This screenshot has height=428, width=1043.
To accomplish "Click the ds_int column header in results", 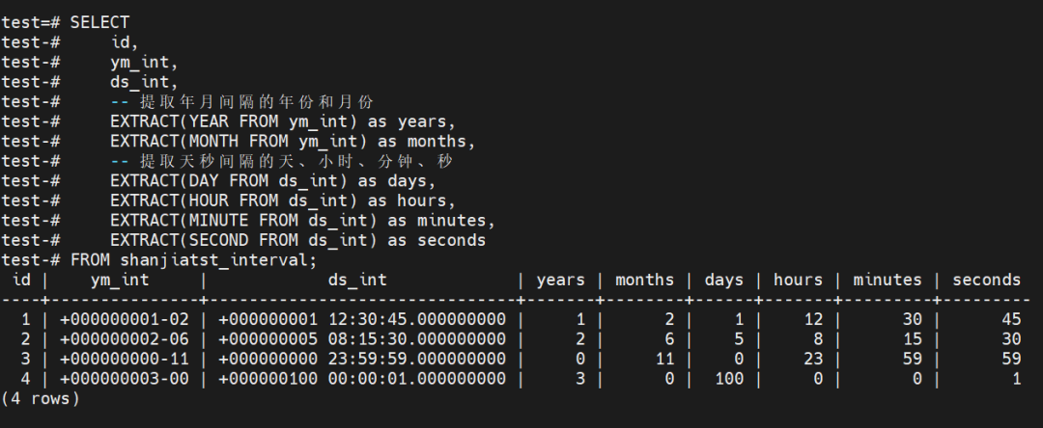I will 357,280.
